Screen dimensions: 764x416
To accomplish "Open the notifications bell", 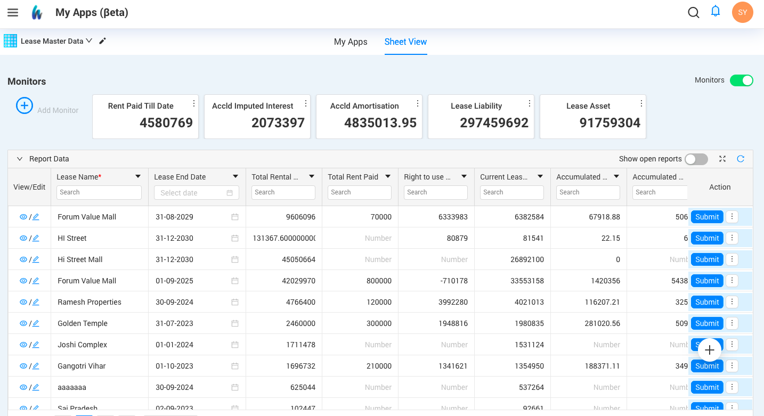I will (716, 11).
